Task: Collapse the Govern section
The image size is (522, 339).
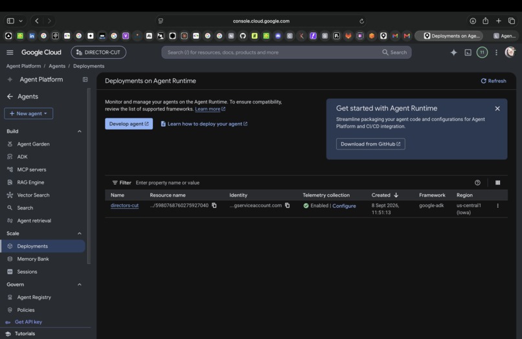Action: 79,285
